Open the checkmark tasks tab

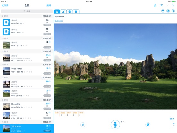[x=70, y=12]
